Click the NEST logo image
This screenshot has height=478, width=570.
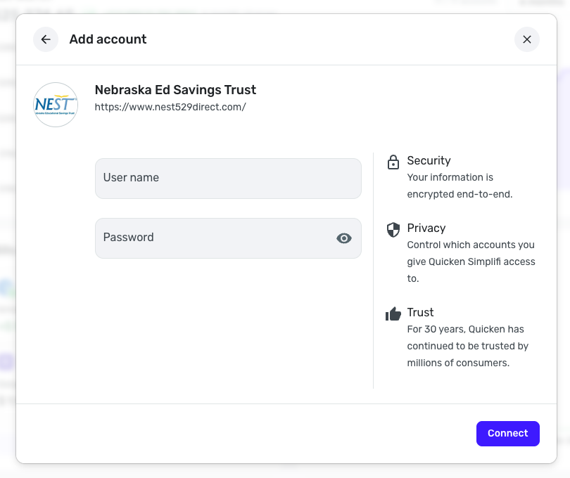56,105
